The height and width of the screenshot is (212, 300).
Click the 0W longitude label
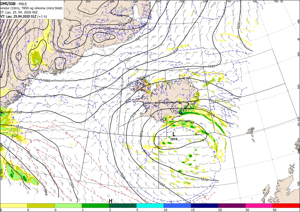[x=255, y=1]
